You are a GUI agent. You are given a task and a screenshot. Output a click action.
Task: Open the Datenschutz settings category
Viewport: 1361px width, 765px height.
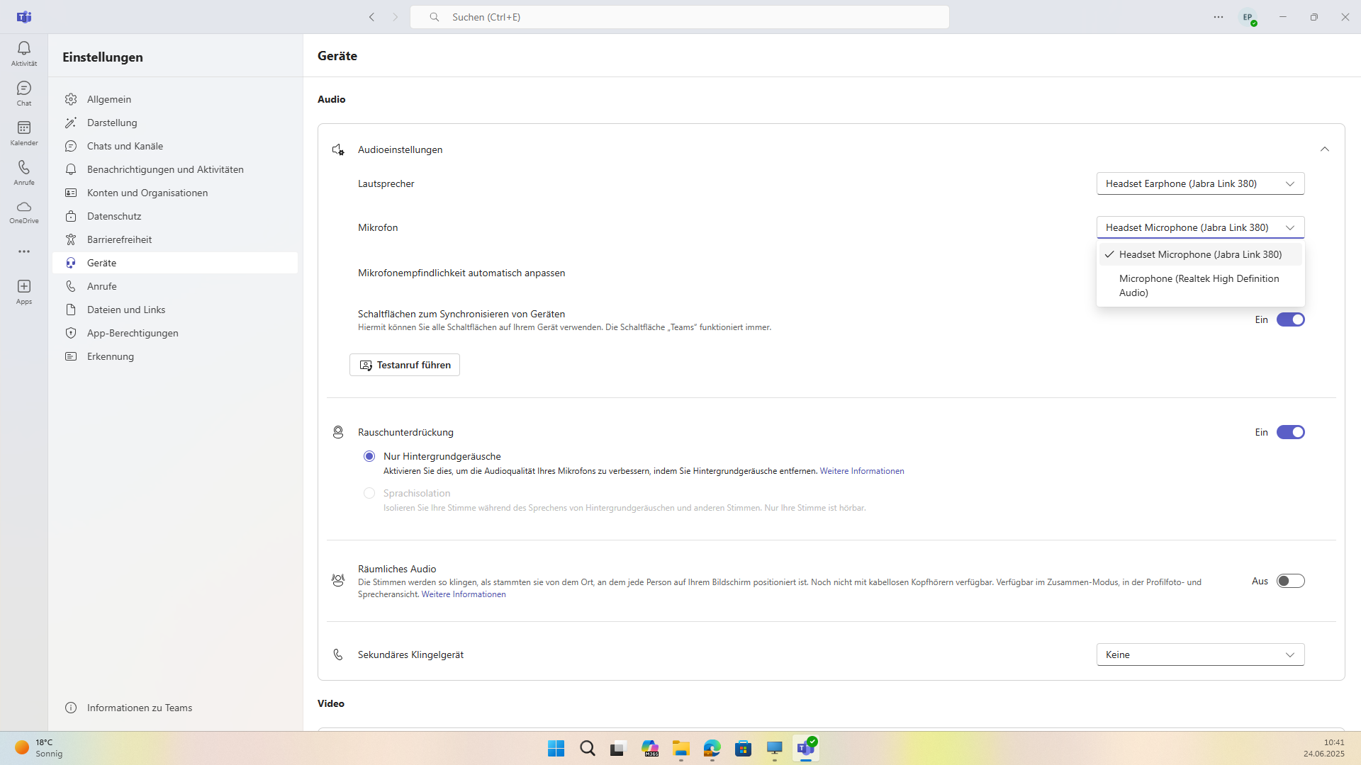click(x=114, y=216)
